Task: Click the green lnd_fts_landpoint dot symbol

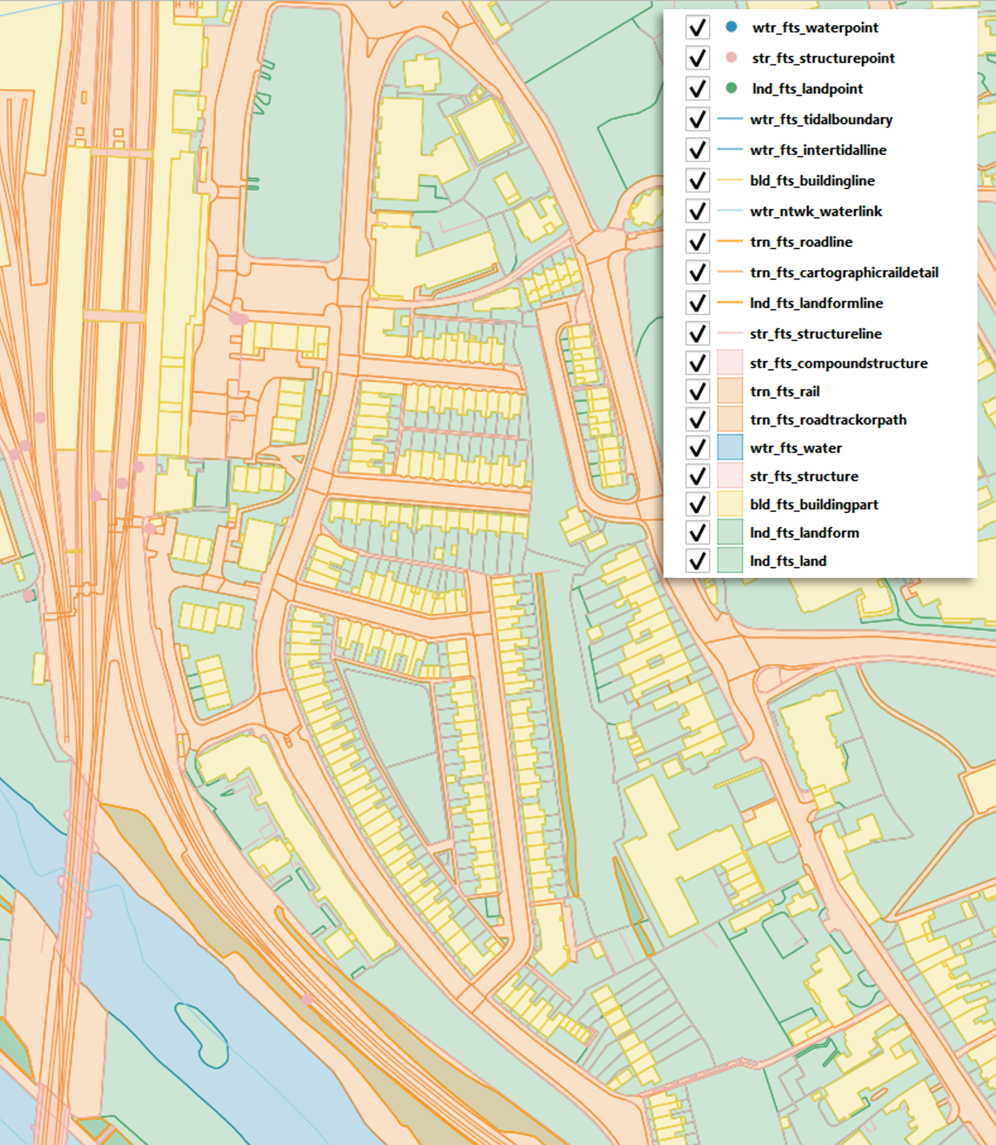Action: pos(731,88)
